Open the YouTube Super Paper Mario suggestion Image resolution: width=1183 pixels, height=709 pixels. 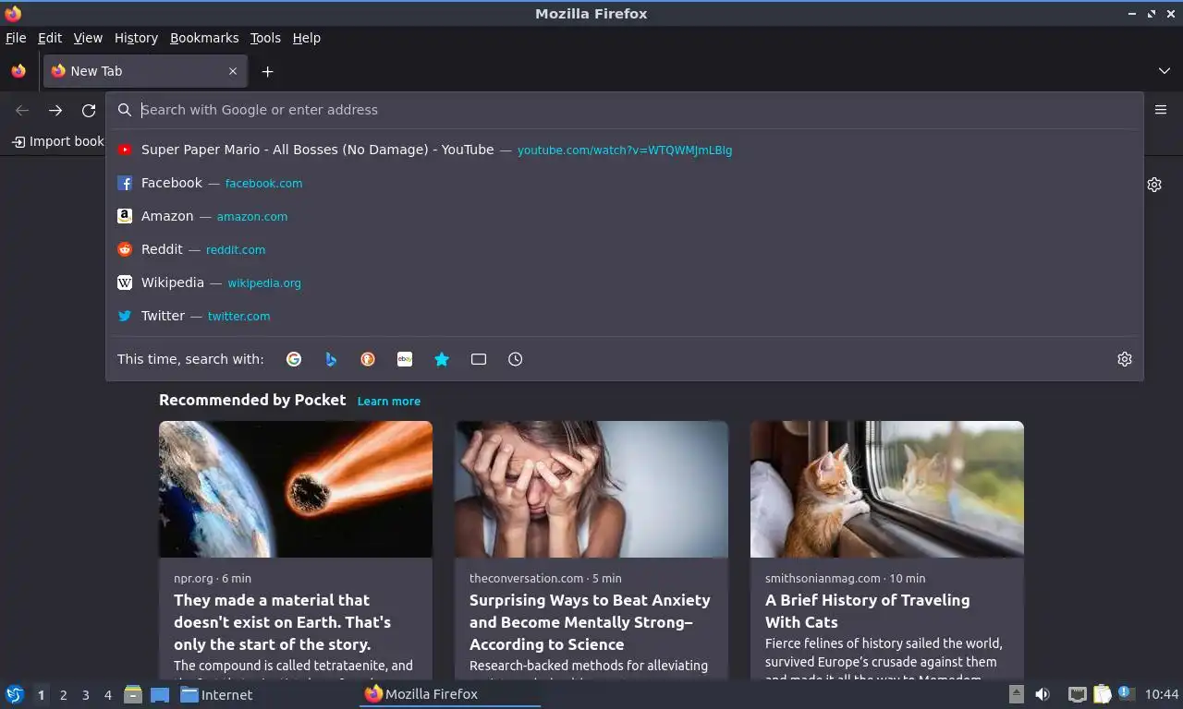click(625, 150)
